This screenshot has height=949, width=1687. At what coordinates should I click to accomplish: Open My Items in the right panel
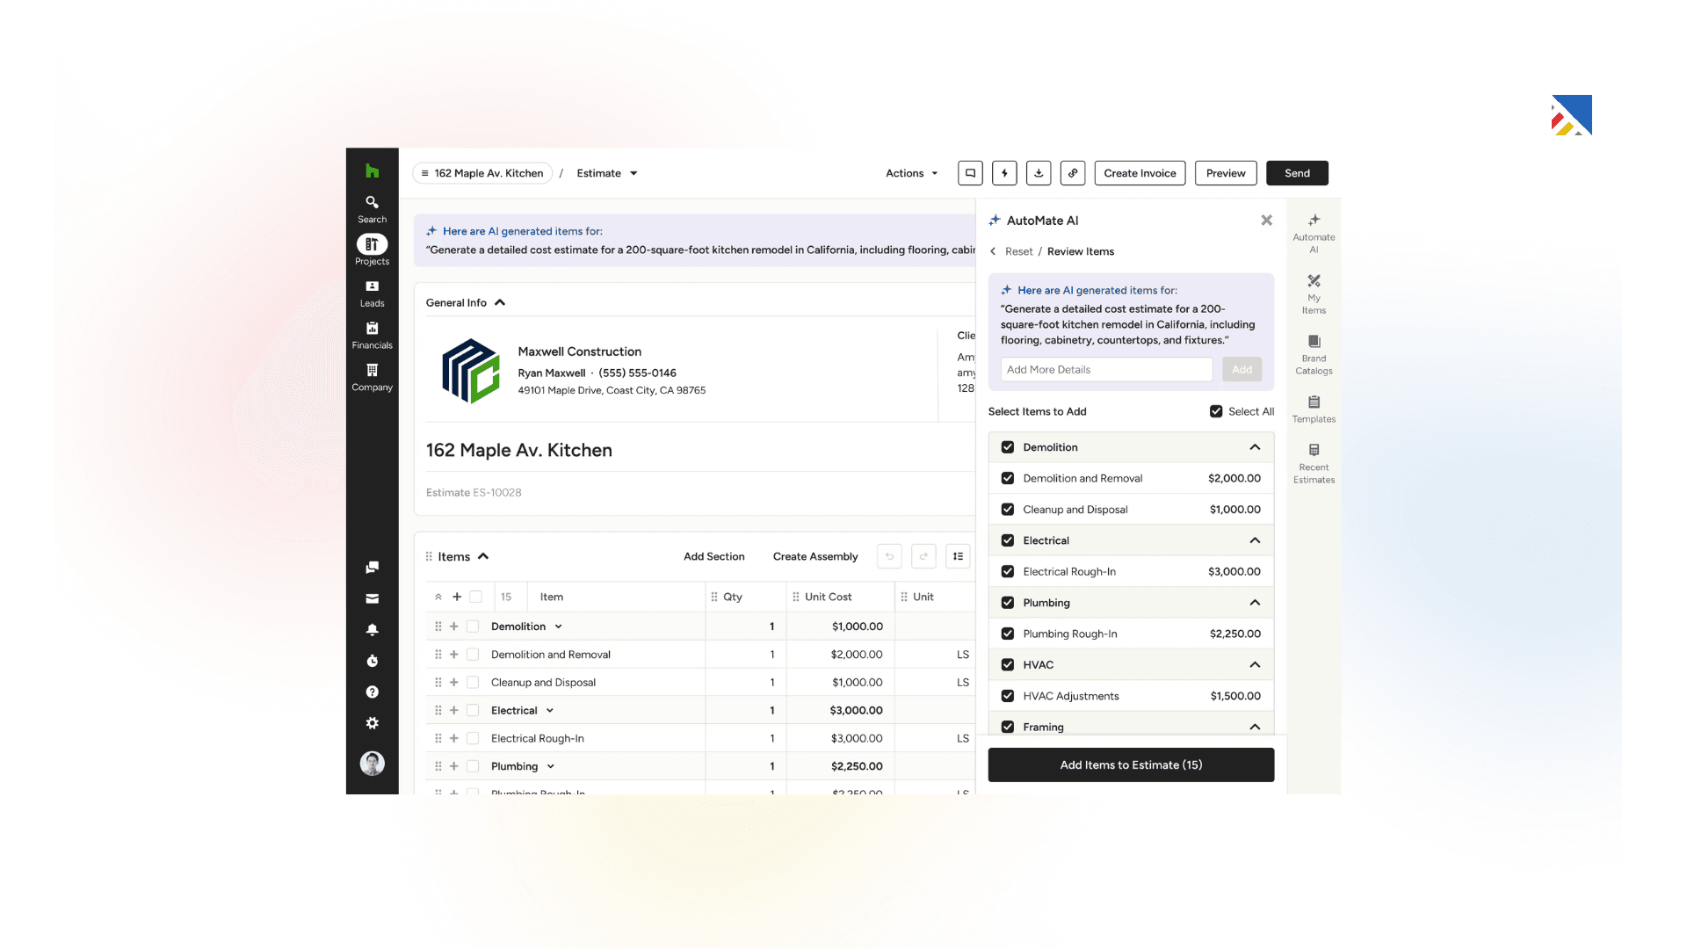(1314, 293)
